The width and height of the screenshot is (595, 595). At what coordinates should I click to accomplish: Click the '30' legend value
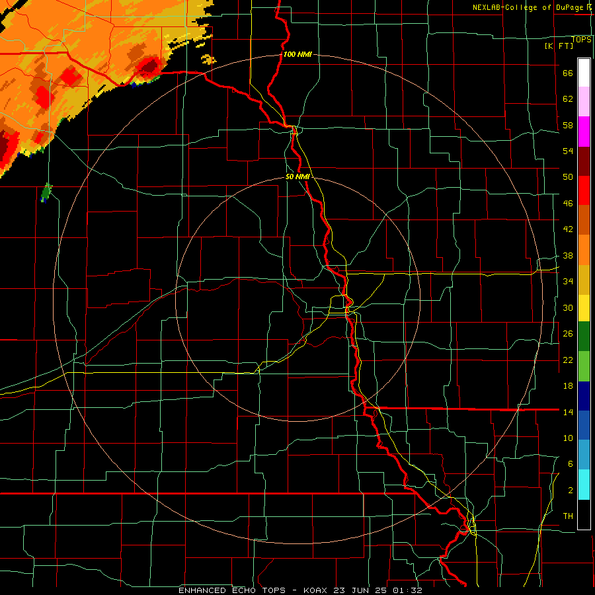568,307
